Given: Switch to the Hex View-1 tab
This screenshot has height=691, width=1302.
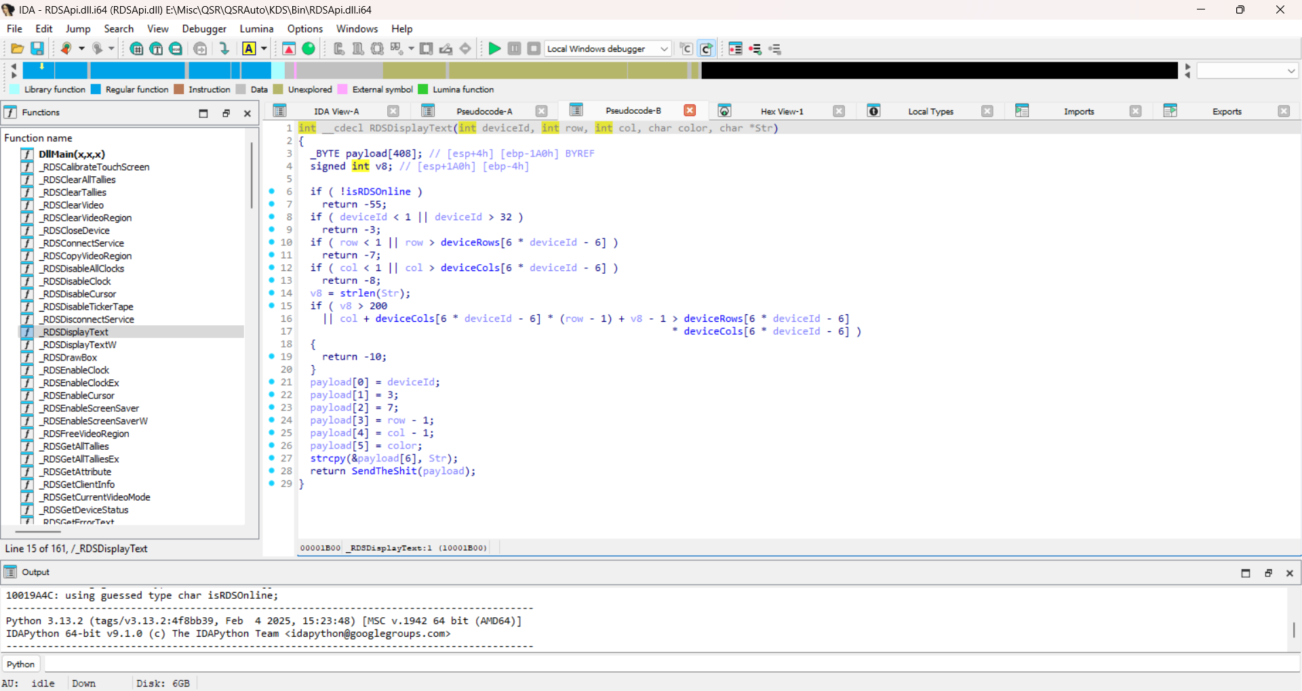Looking at the screenshot, I should [781, 111].
